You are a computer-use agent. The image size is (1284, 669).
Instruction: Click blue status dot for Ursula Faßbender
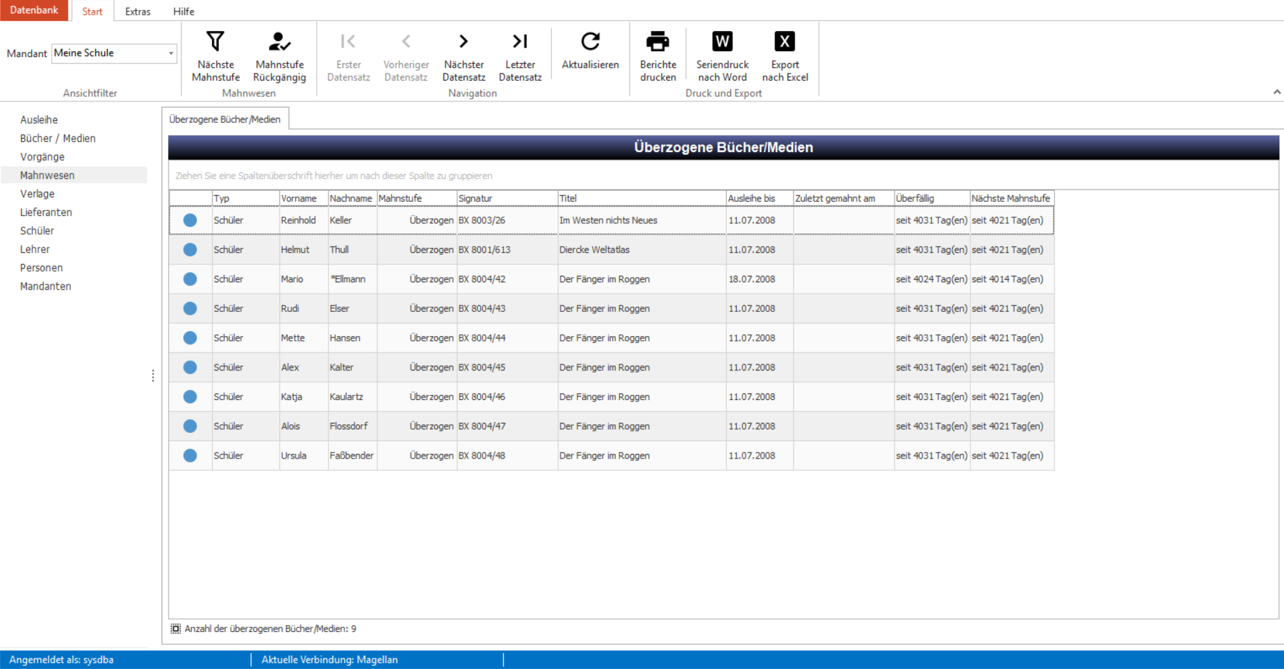tap(190, 455)
